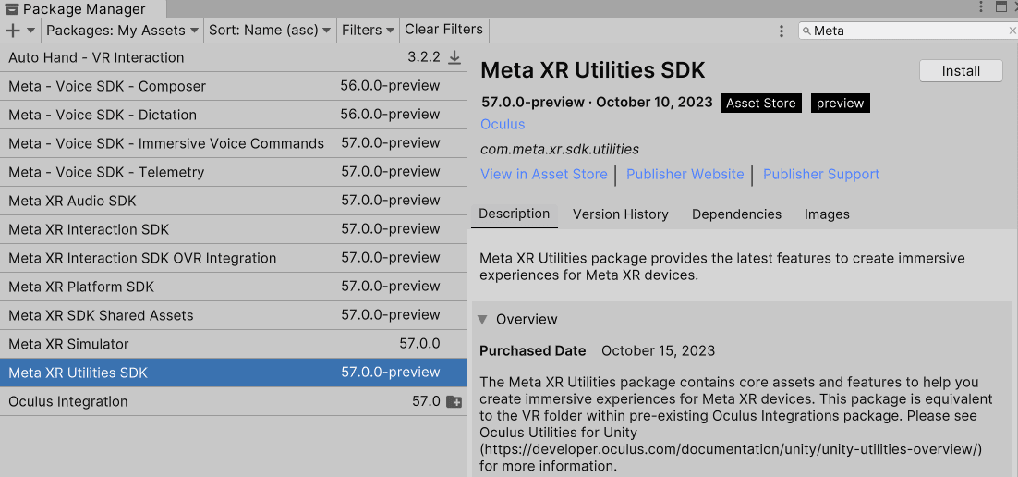Select Meta - Voice SDK - Composer

tap(233, 86)
